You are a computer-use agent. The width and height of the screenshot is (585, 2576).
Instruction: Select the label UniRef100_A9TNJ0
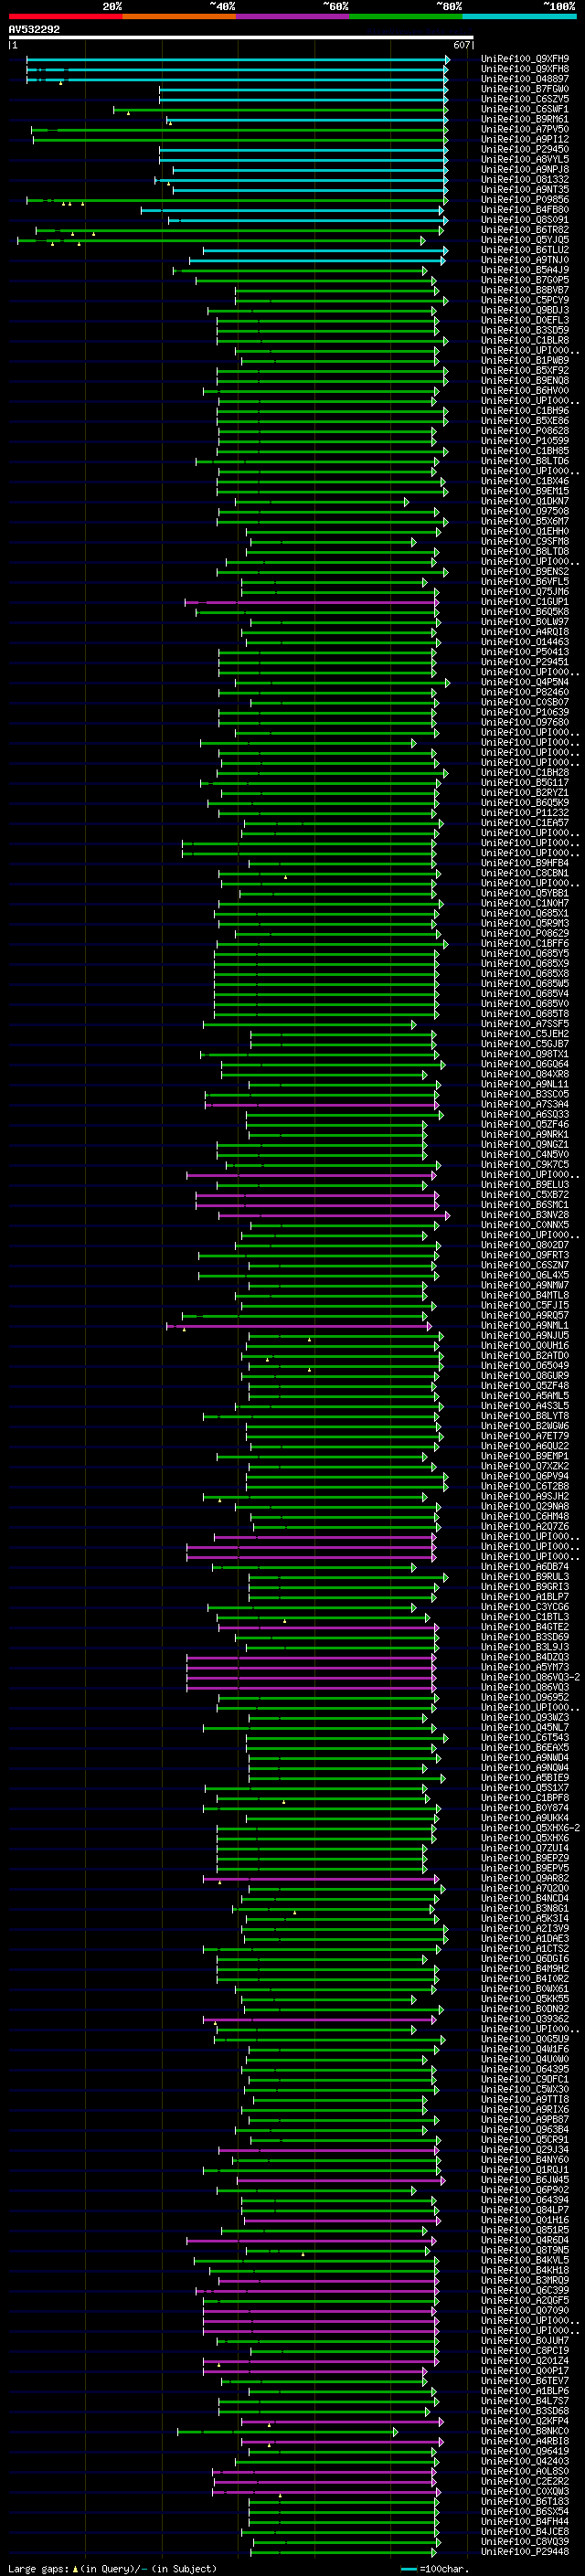tap(525, 260)
